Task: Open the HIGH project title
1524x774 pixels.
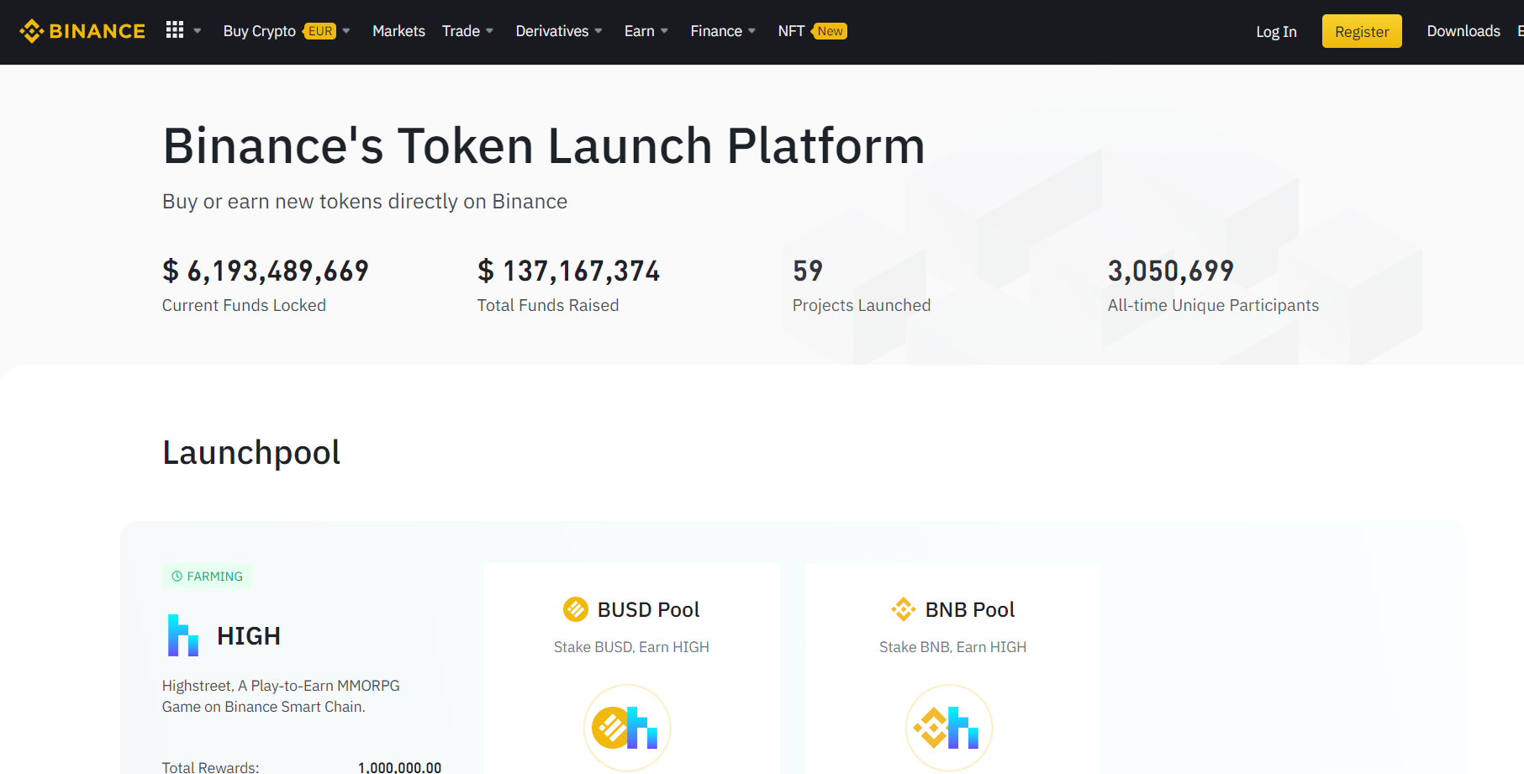Action: coord(249,636)
